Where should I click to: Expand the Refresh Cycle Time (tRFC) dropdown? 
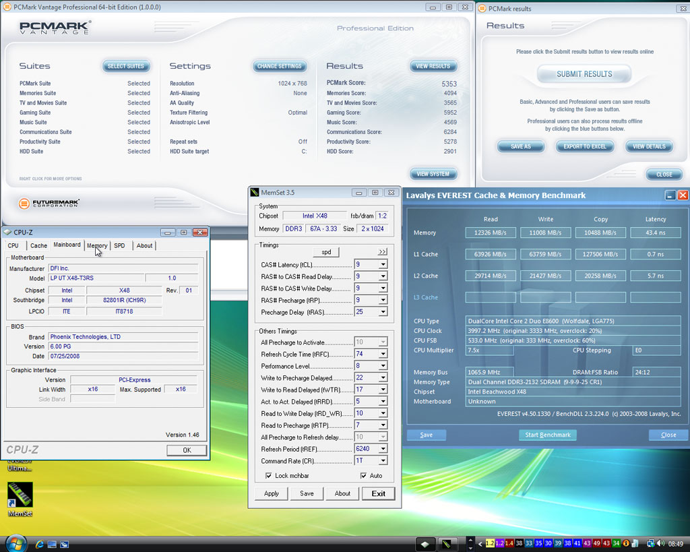point(383,354)
